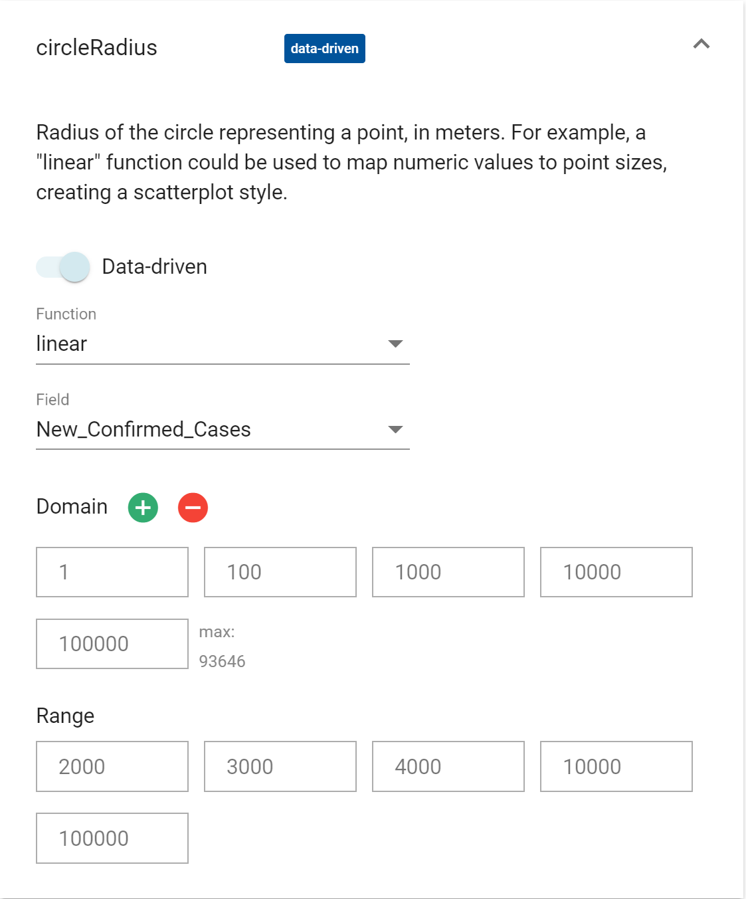746x899 pixels.
Task: Open the Function dropdown showing linear
Action: (x=223, y=344)
